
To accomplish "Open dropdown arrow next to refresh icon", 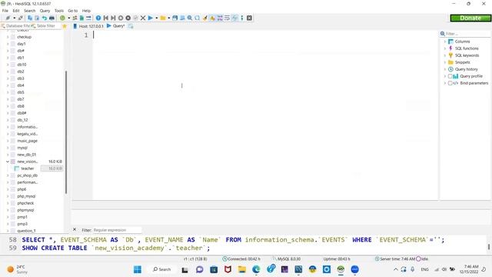I will click(68, 18).
